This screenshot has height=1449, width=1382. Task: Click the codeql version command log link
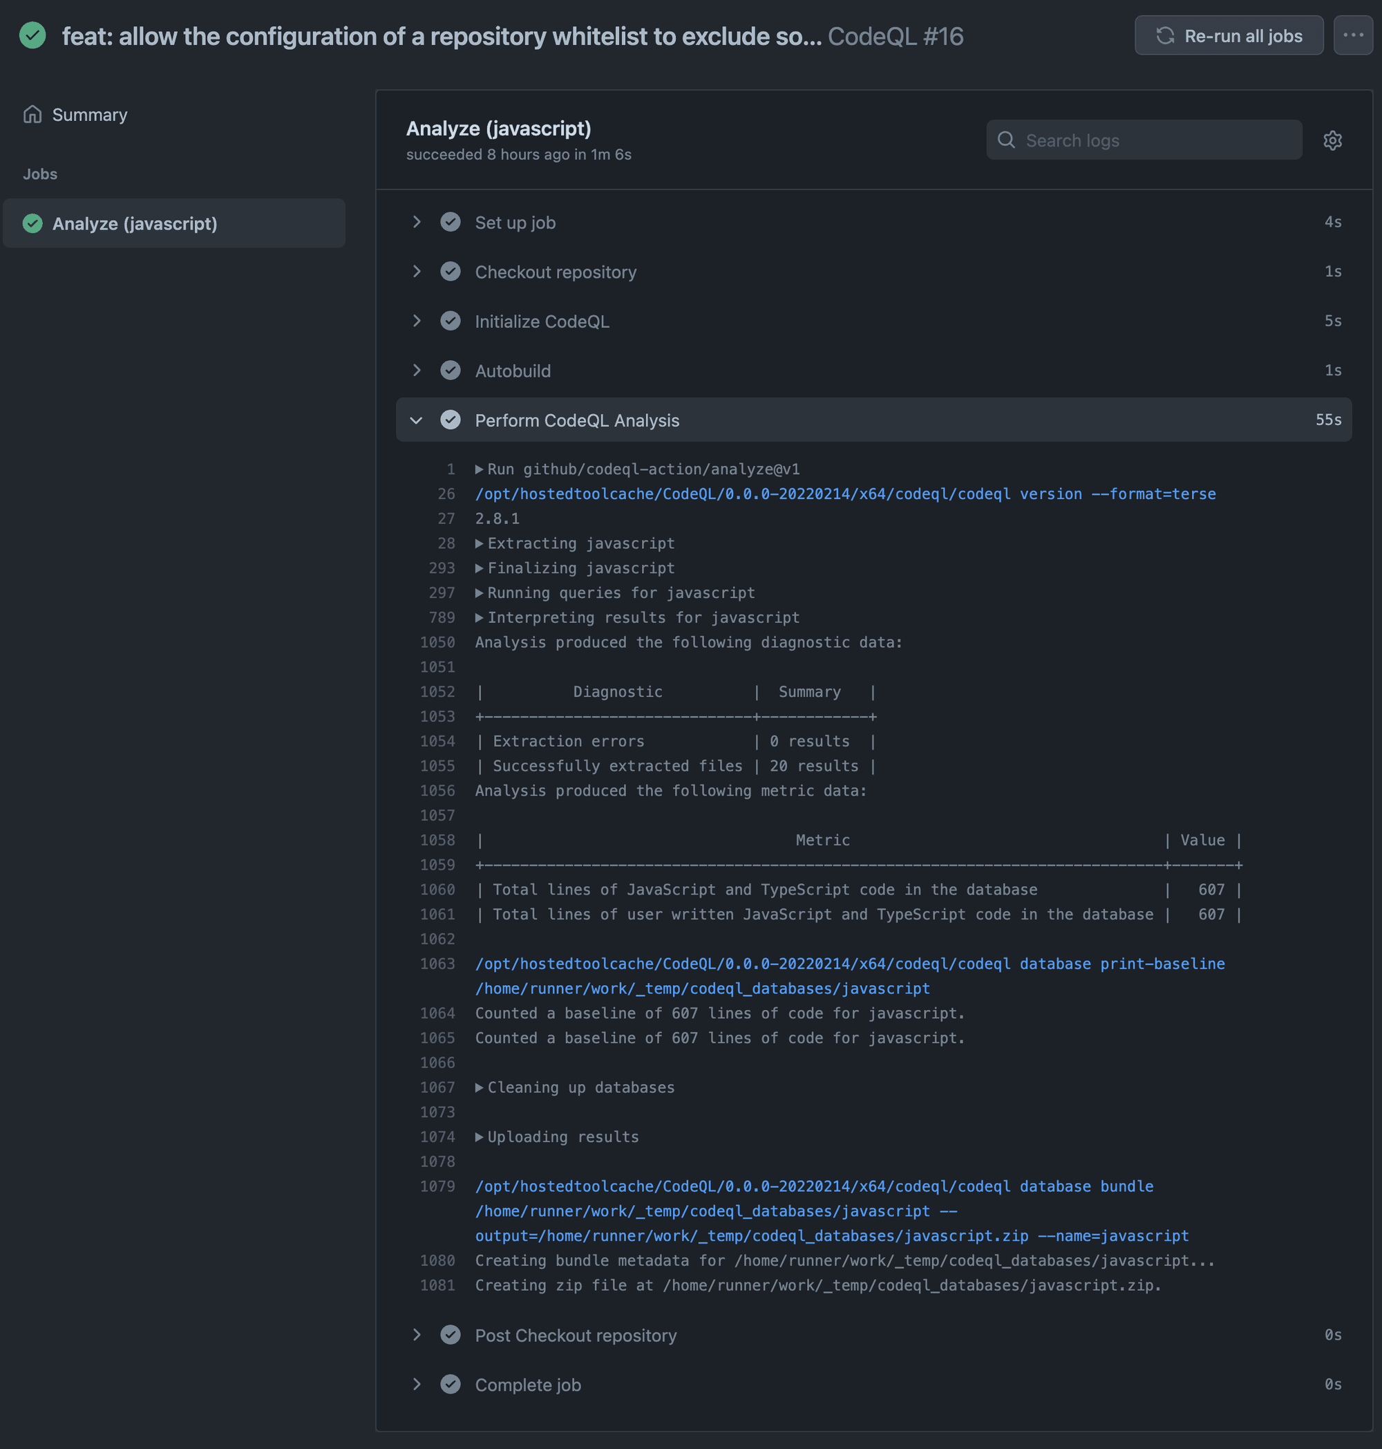(x=845, y=494)
